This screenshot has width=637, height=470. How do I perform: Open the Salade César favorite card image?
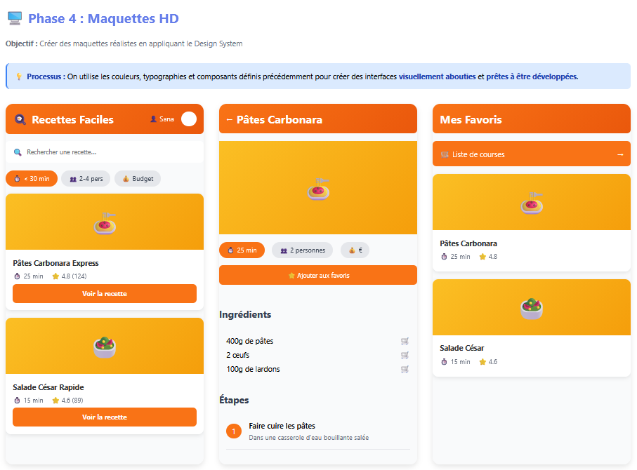531,307
